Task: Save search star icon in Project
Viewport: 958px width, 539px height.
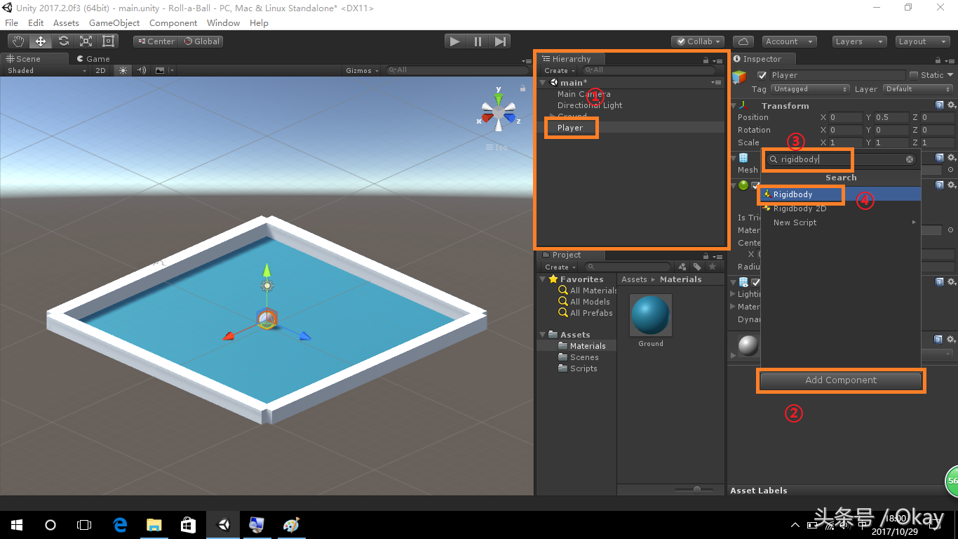Action: pos(712,267)
